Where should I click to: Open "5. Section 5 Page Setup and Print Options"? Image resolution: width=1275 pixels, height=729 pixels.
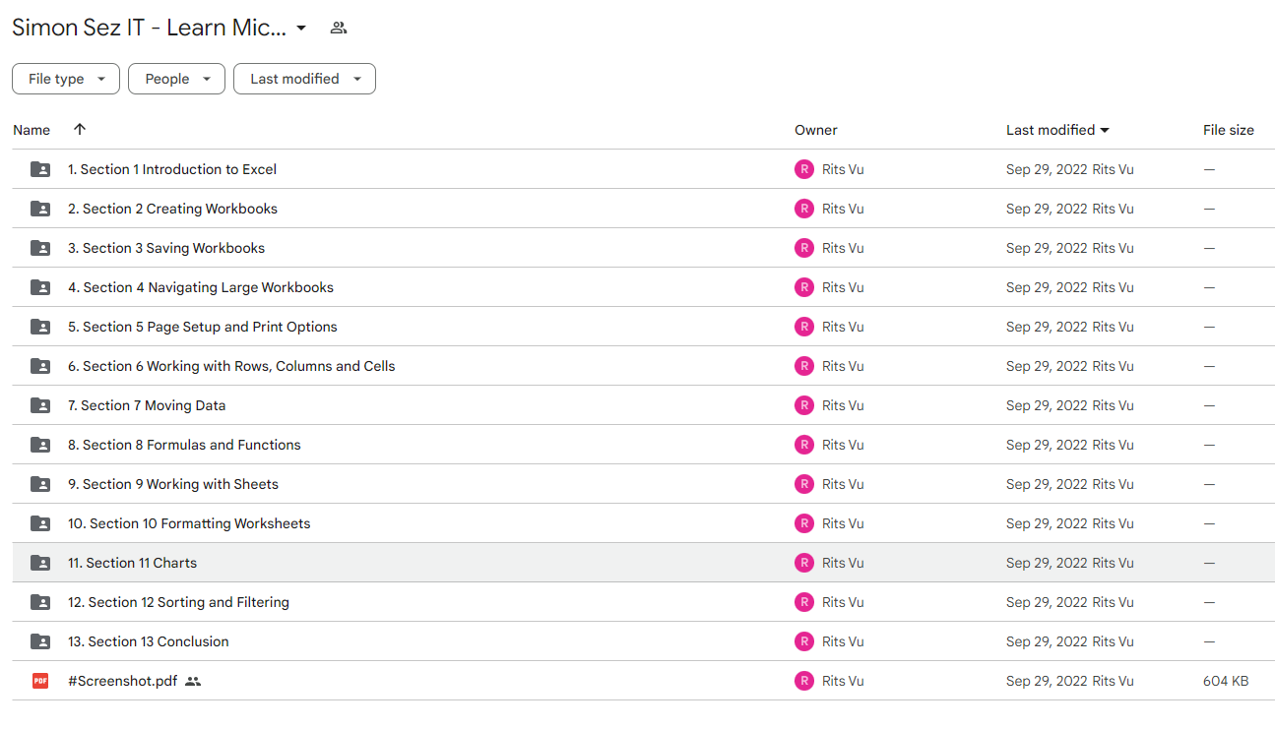(x=203, y=327)
